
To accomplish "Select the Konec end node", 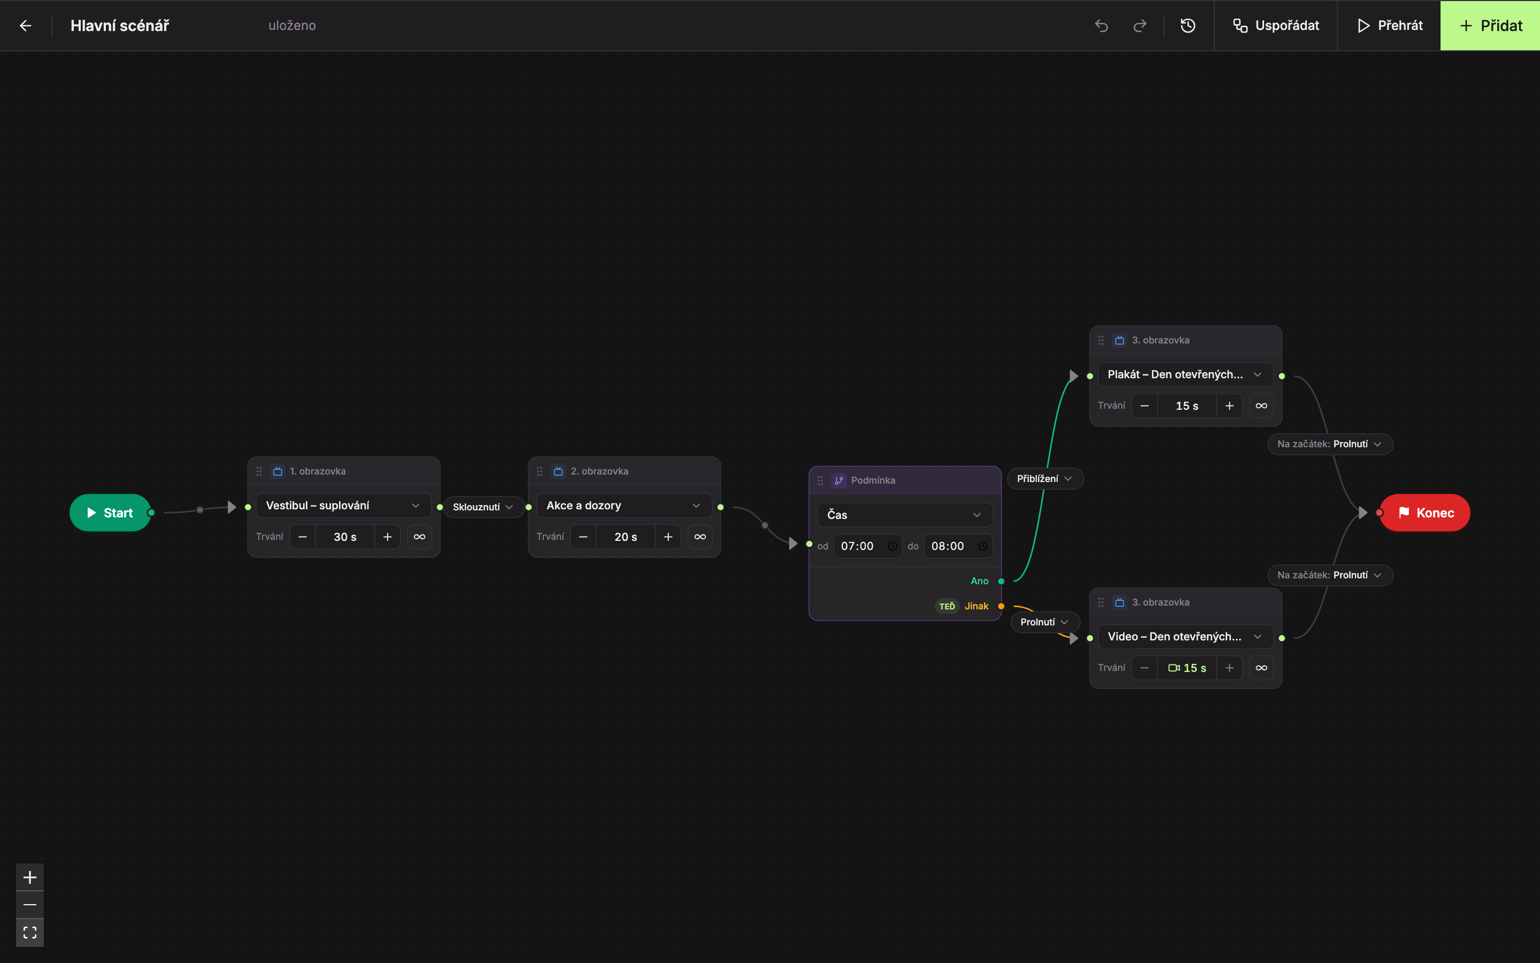I will (x=1425, y=513).
